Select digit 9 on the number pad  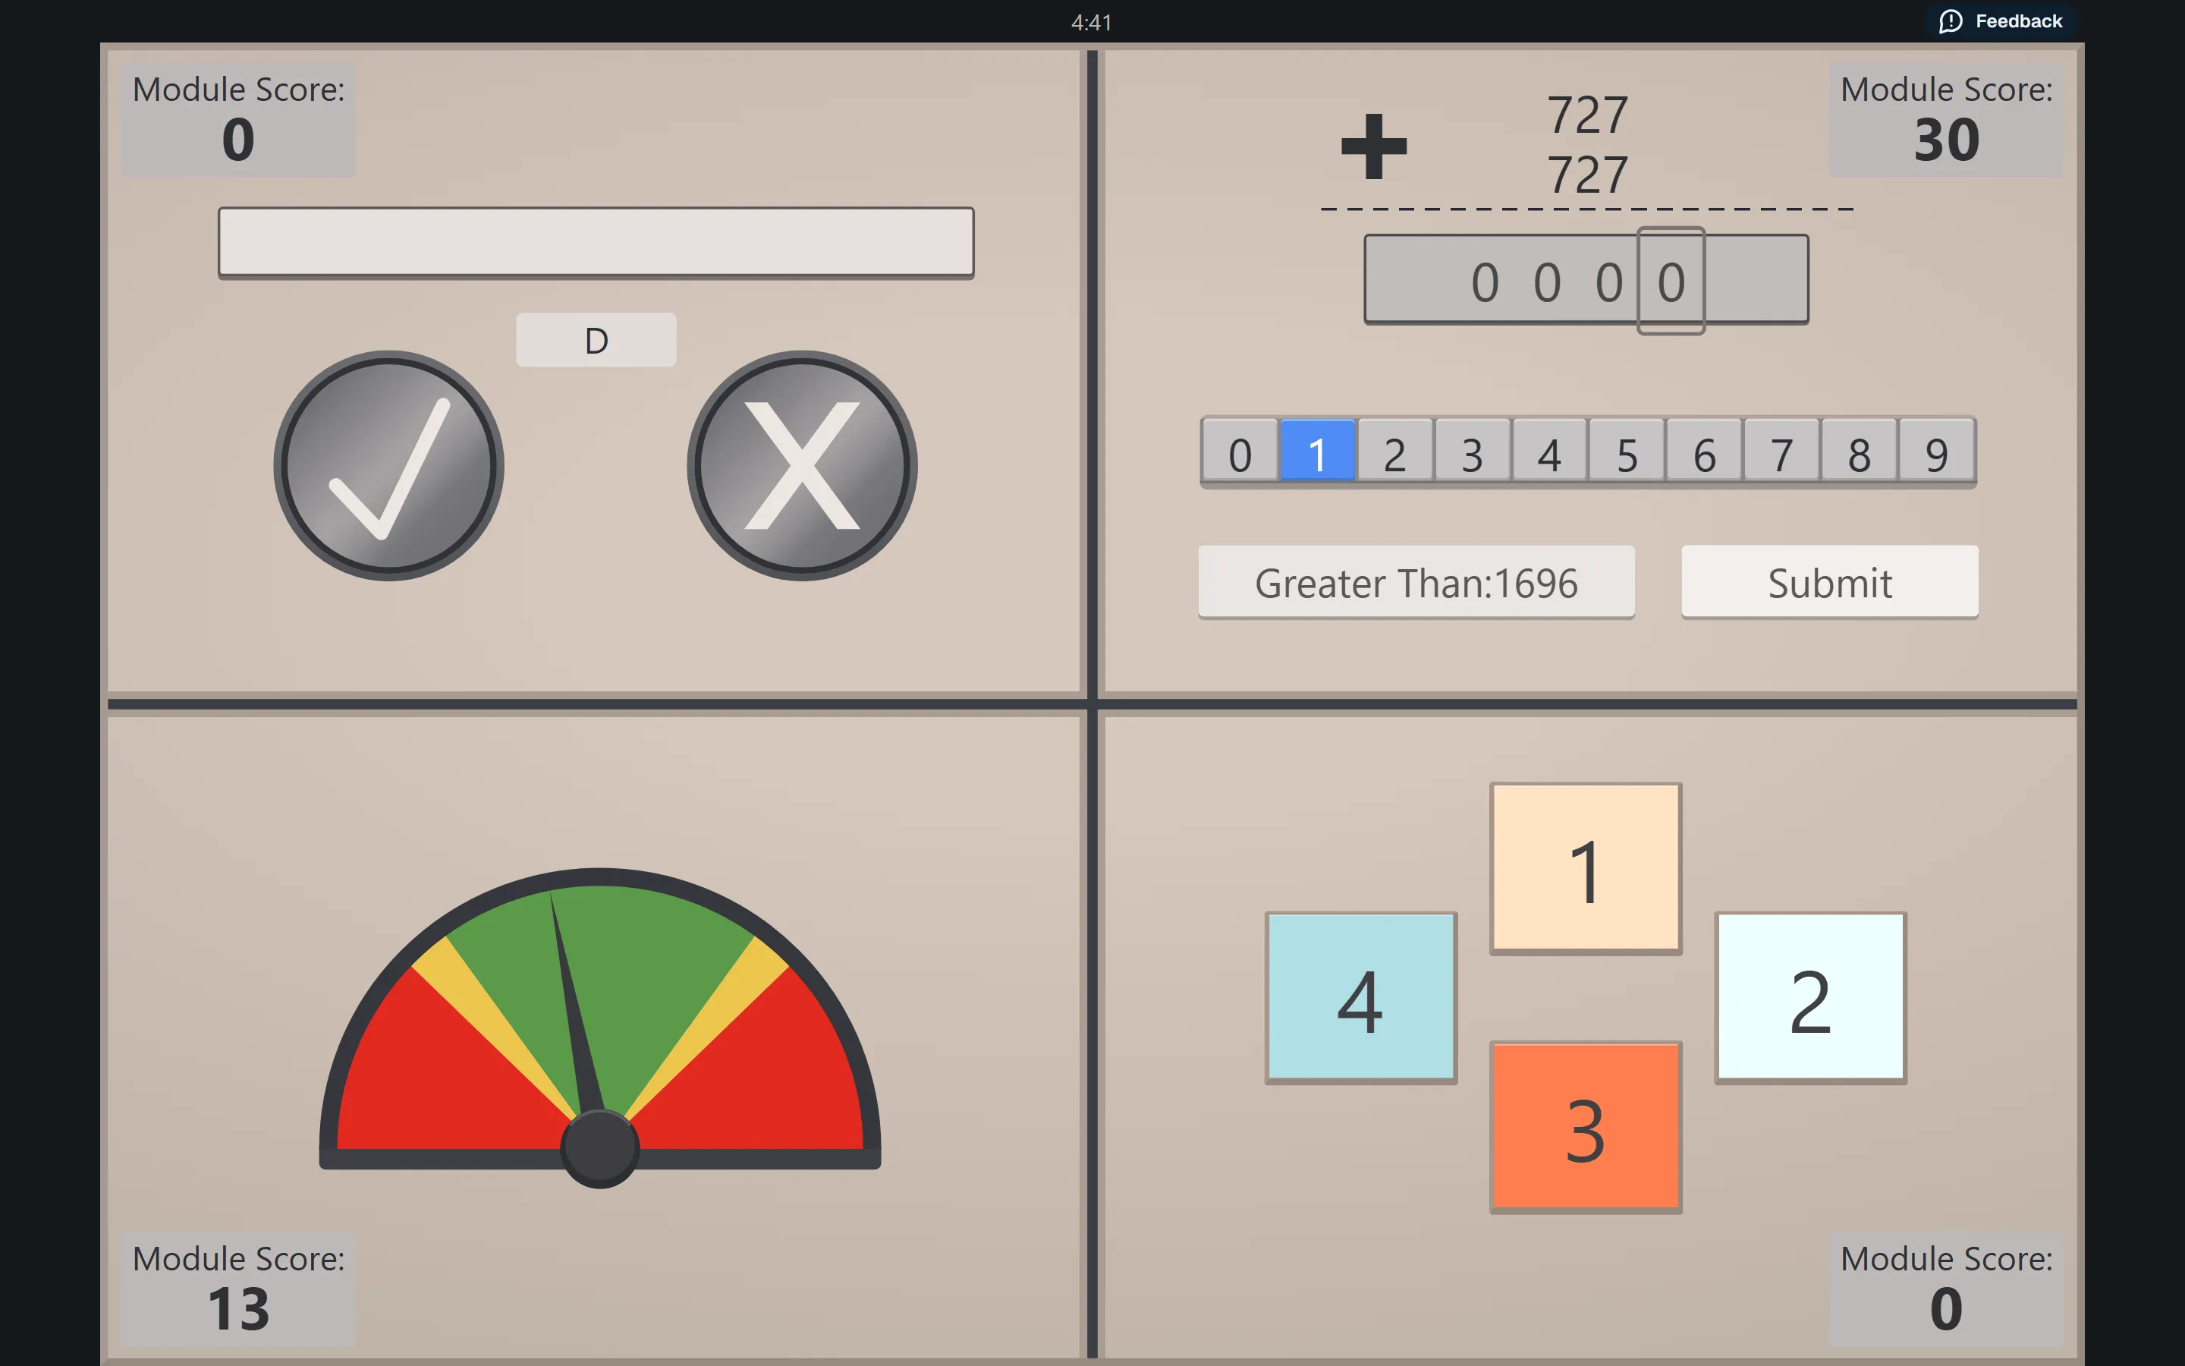(1937, 452)
